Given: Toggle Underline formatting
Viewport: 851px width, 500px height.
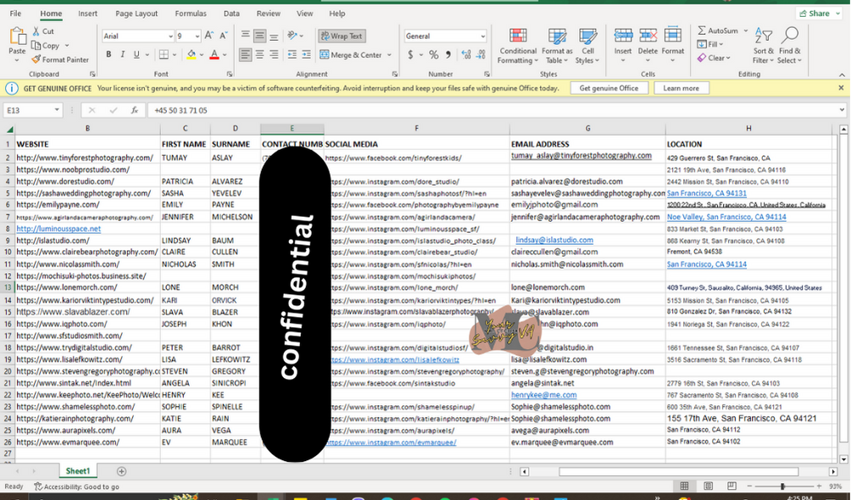Looking at the screenshot, I should pyautogui.click(x=136, y=55).
